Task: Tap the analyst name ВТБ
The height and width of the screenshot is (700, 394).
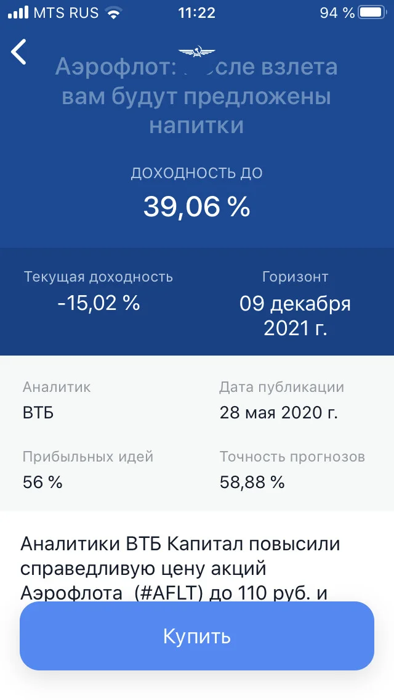Action: [38, 412]
